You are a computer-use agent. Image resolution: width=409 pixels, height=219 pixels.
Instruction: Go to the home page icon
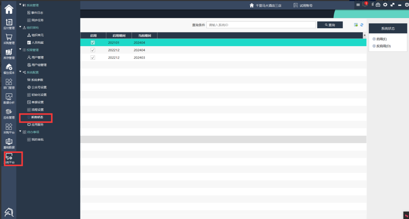pos(9,9)
